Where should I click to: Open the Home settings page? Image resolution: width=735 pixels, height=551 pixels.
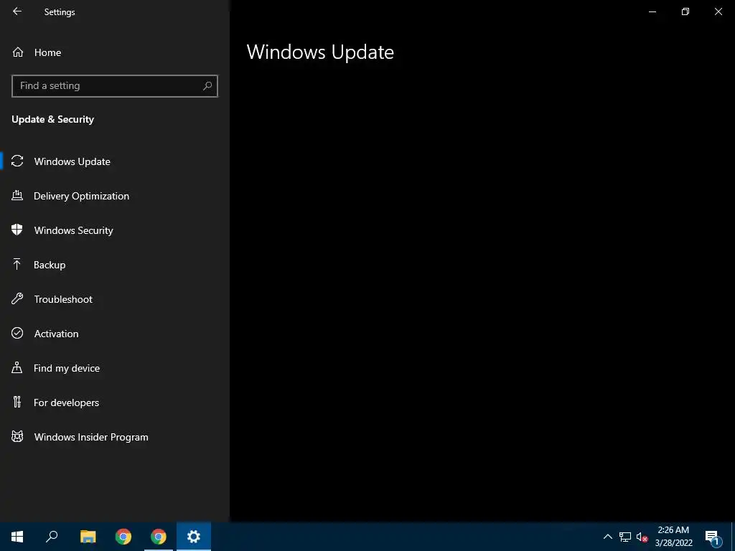(115, 52)
